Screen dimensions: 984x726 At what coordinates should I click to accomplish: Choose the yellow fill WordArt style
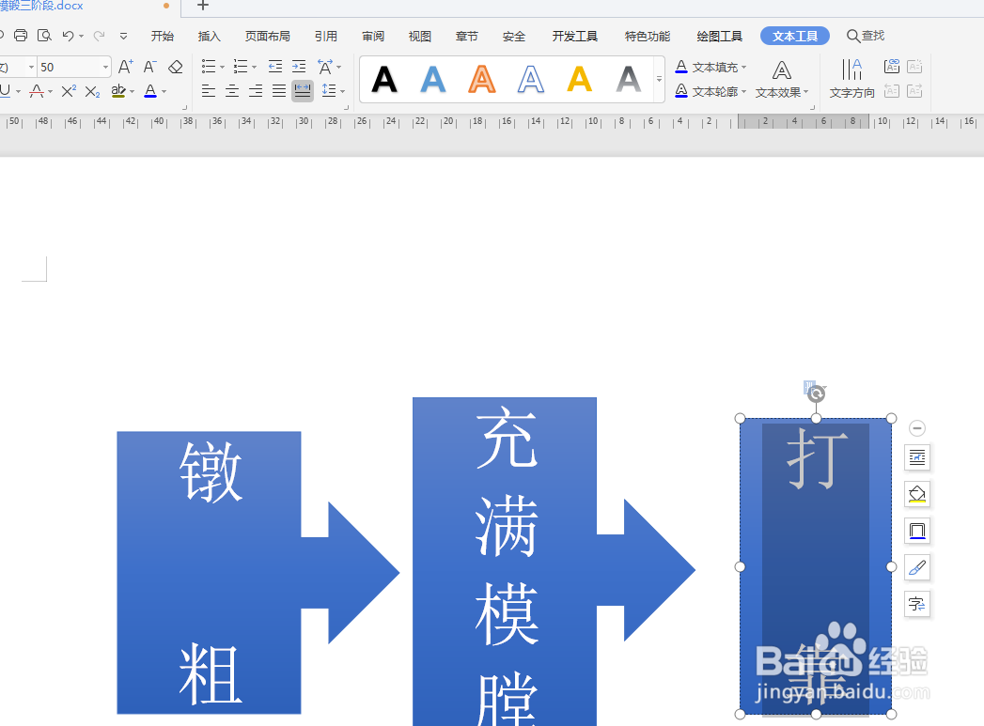[x=579, y=80]
